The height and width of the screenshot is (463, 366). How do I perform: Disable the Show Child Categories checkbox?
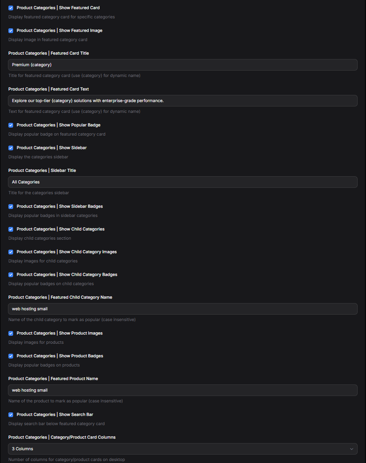click(11, 229)
